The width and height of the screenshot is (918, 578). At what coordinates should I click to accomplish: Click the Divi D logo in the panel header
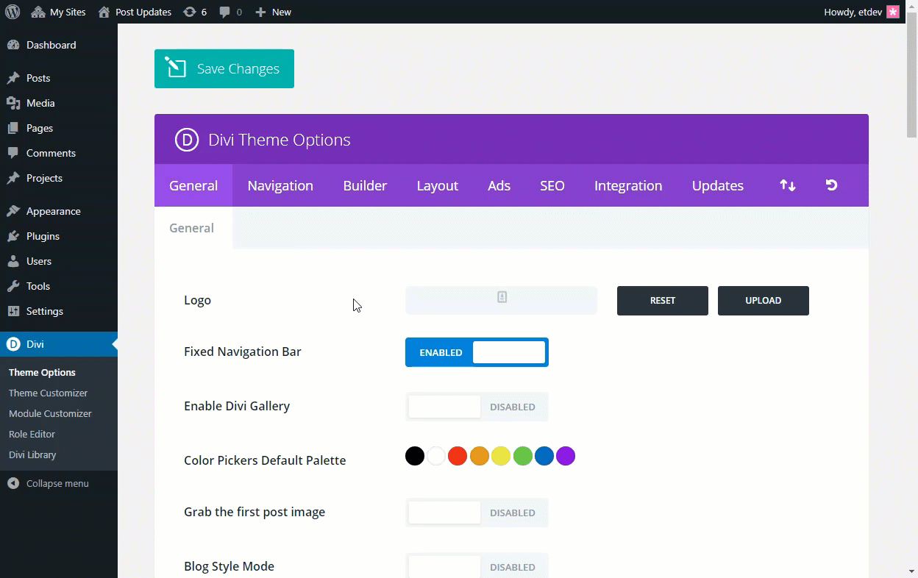click(x=186, y=139)
